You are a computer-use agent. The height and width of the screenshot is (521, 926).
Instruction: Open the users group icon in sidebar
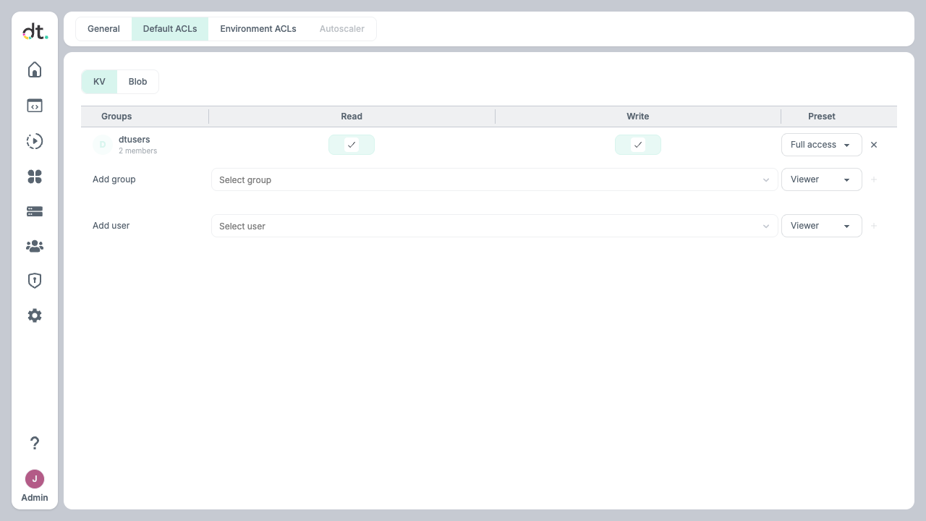(35, 247)
